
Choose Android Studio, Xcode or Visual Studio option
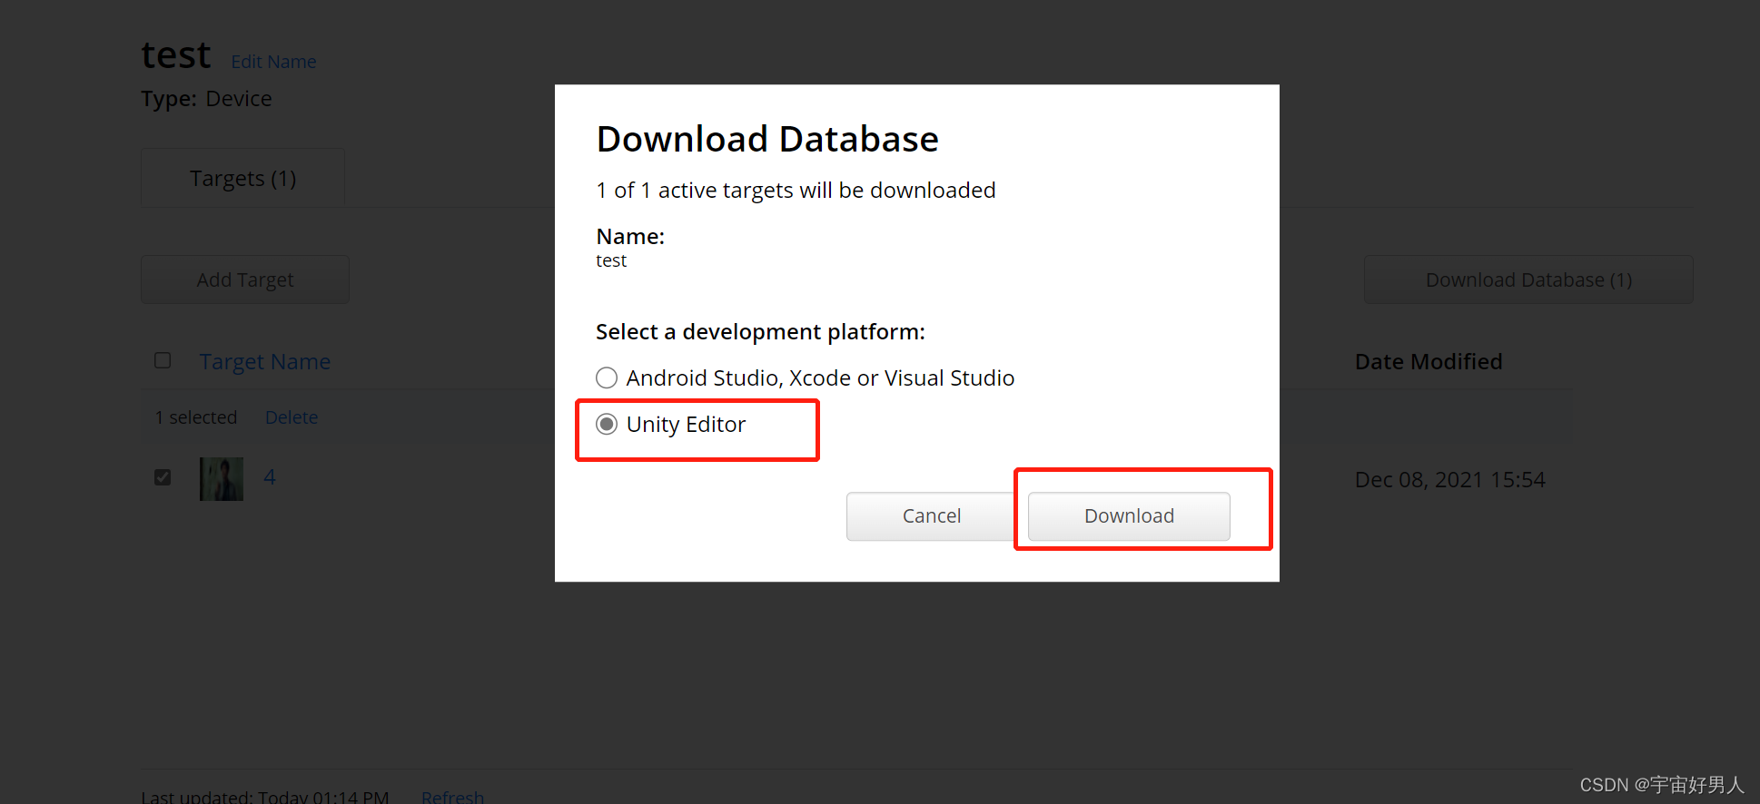pyautogui.click(x=607, y=377)
